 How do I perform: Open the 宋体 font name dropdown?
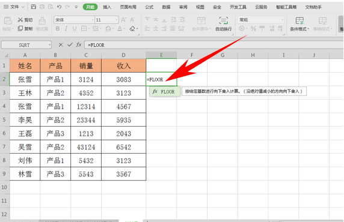(93, 20)
